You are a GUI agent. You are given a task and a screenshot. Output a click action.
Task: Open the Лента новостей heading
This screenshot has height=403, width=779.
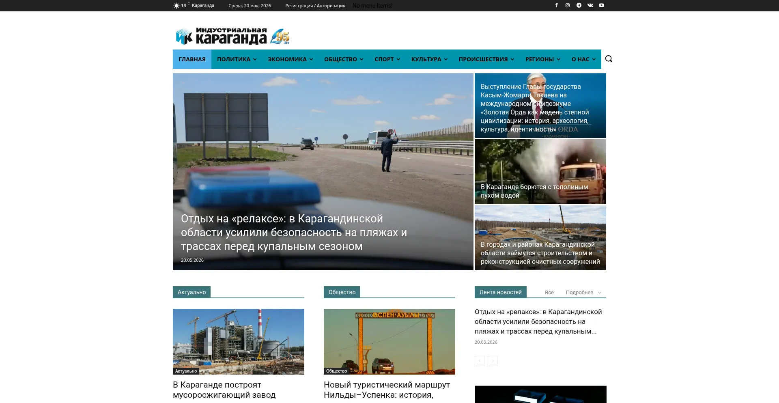pyautogui.click(x=501, y=292)
